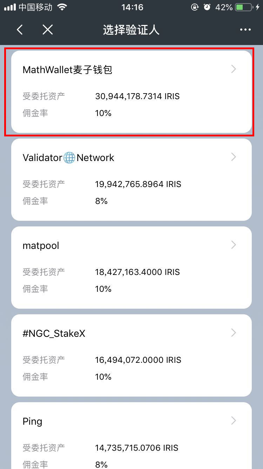Expand matpool chevron arrow
Viewport: 263px width, 469px height.
coord(234,245)
